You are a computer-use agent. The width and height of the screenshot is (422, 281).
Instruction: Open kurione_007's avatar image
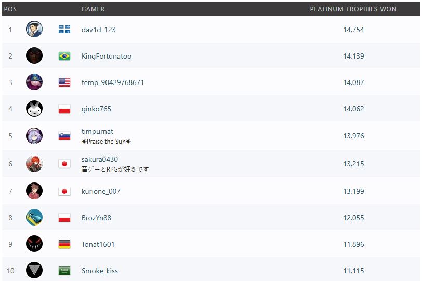click(x=34, y=191)
